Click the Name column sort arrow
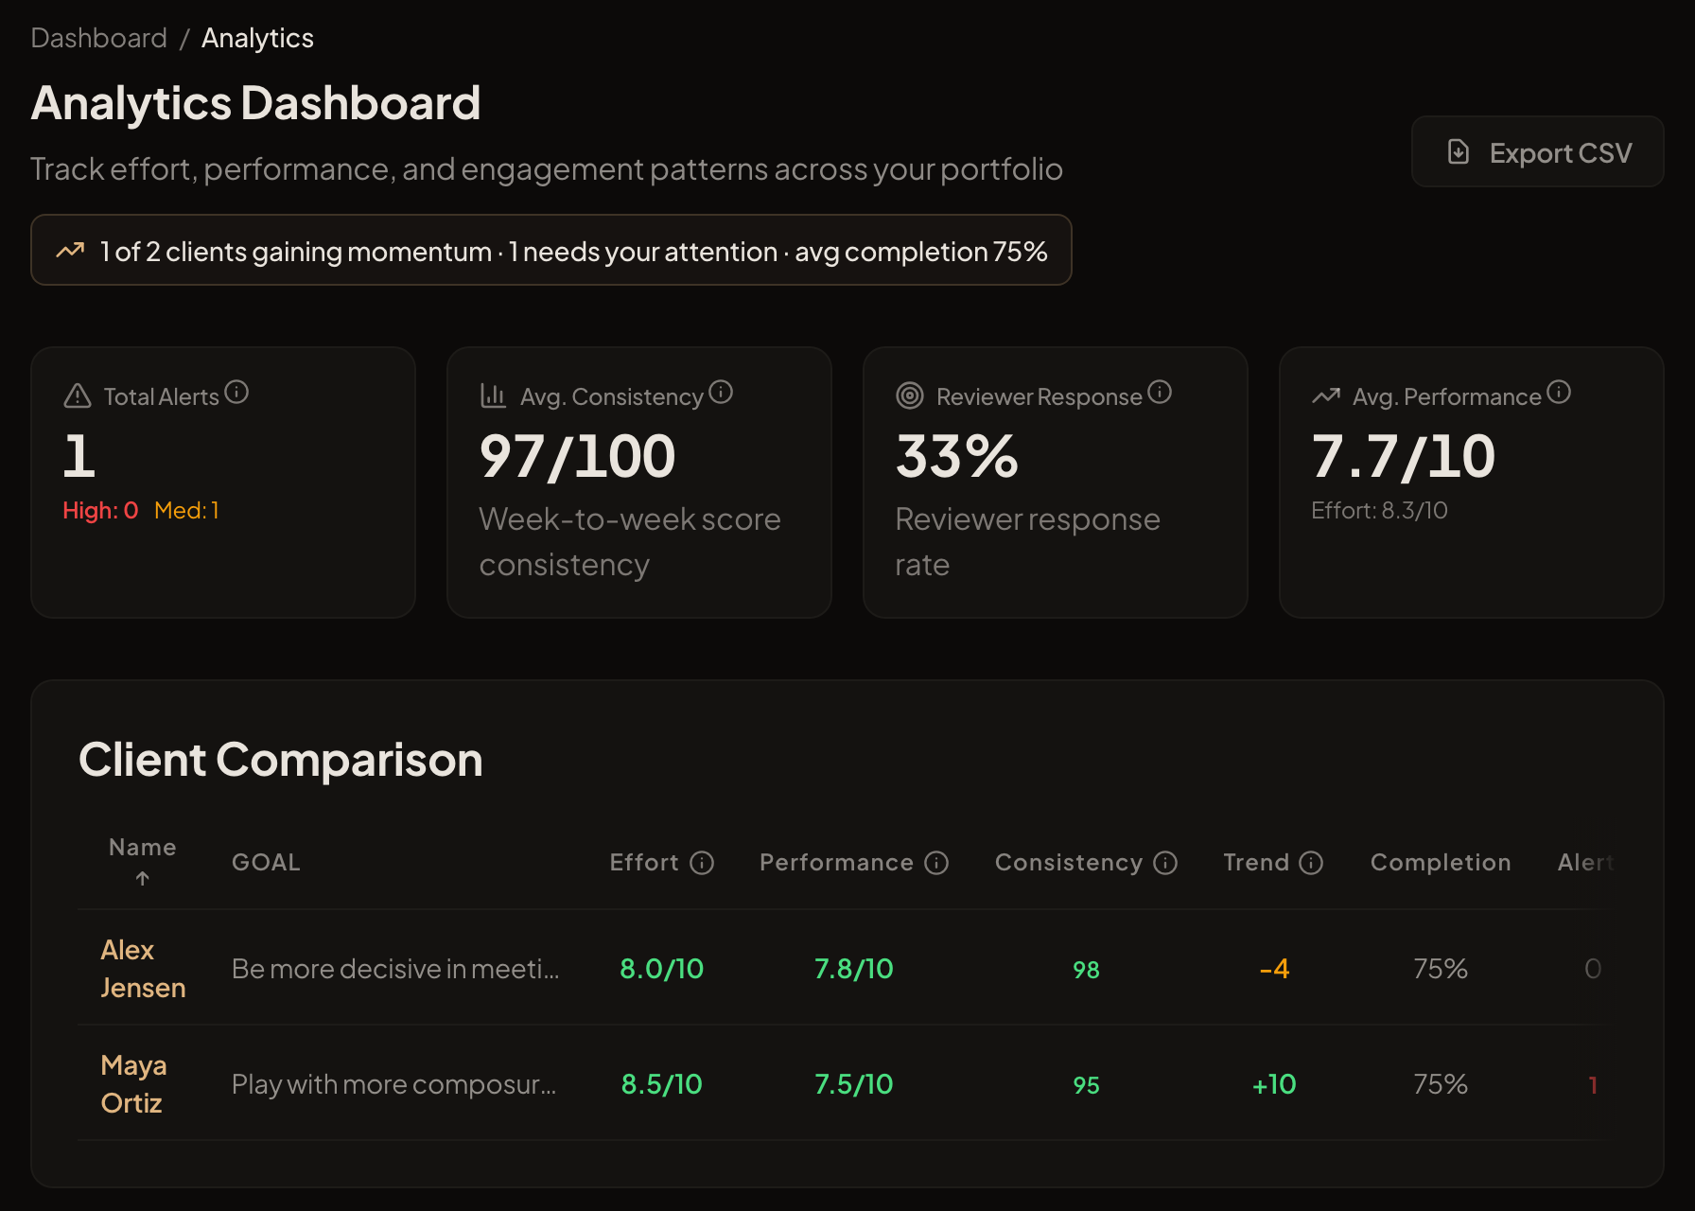Screen dimensions: 1695x1211 (143, 879)
